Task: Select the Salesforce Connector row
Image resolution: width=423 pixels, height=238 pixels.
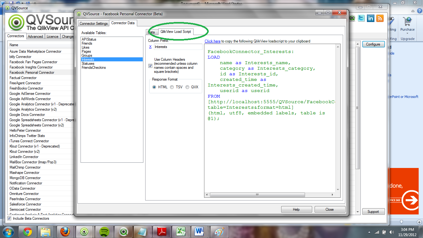Action: [41, 204]
